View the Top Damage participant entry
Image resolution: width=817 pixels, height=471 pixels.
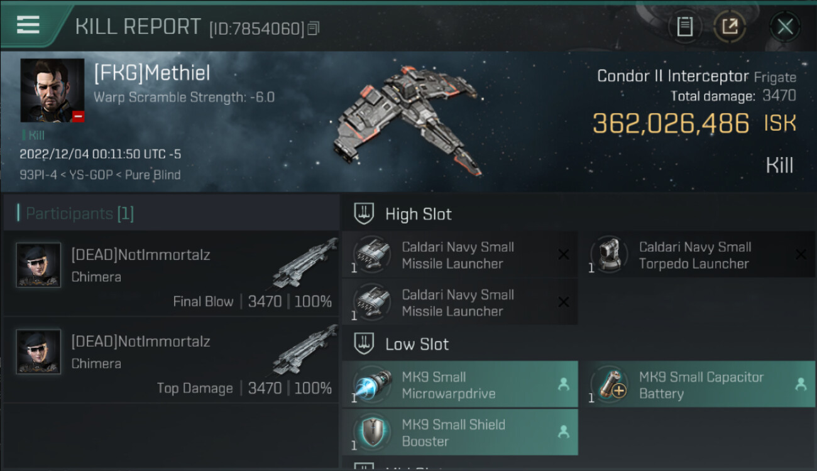click(x=171, y=360)
